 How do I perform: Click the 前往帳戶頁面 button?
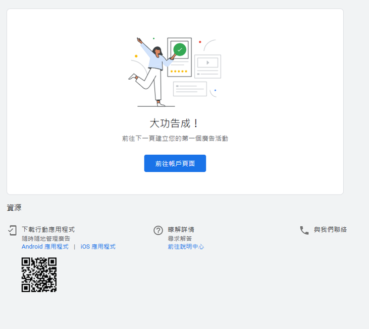coord(175,163)
